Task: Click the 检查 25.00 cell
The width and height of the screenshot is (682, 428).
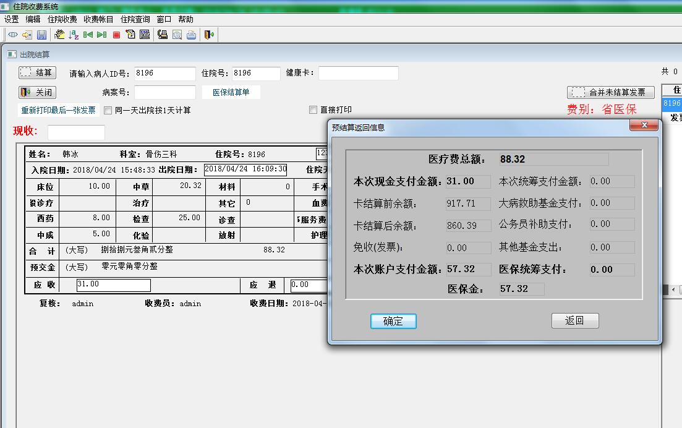Action: [x=179, y=218]
